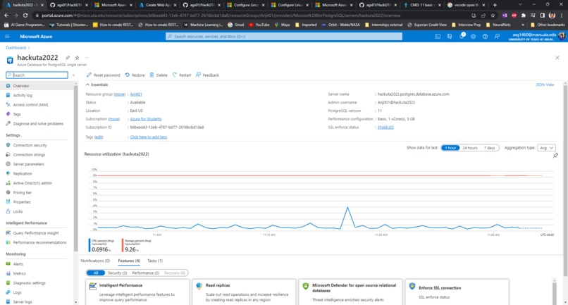This screenshot has width=568, height=305.
Task: Switch to the Tasks (1) tab
Action: click(155, 261)
